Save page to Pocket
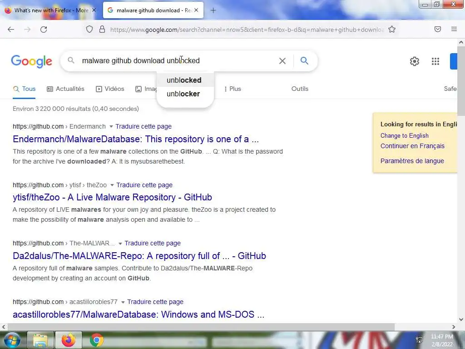This screenshot has height=349, width=465. click(437, 29)
